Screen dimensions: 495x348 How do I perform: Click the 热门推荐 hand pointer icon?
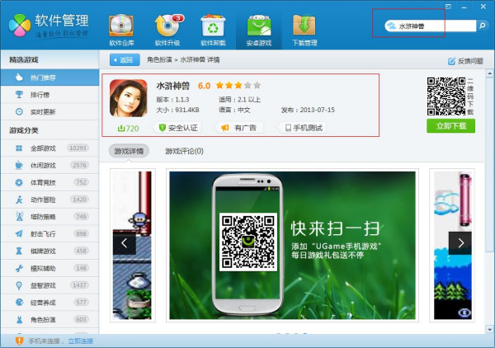[x=19, y=77]
